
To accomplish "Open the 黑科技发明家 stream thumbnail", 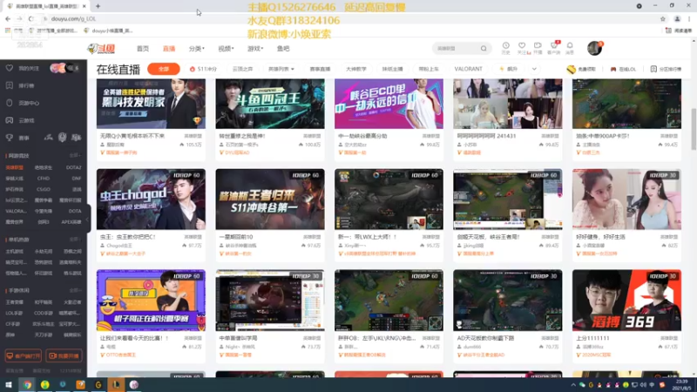I will point(151,104).
